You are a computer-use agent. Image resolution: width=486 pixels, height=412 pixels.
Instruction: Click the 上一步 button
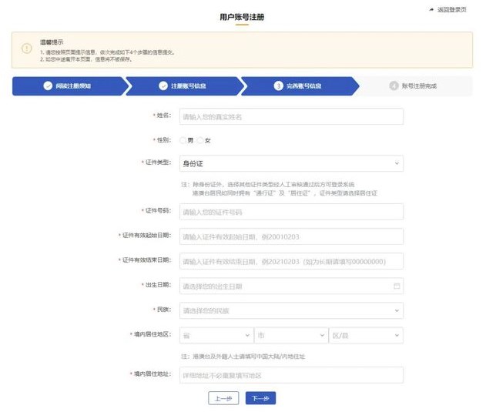[x=223, y=398]
